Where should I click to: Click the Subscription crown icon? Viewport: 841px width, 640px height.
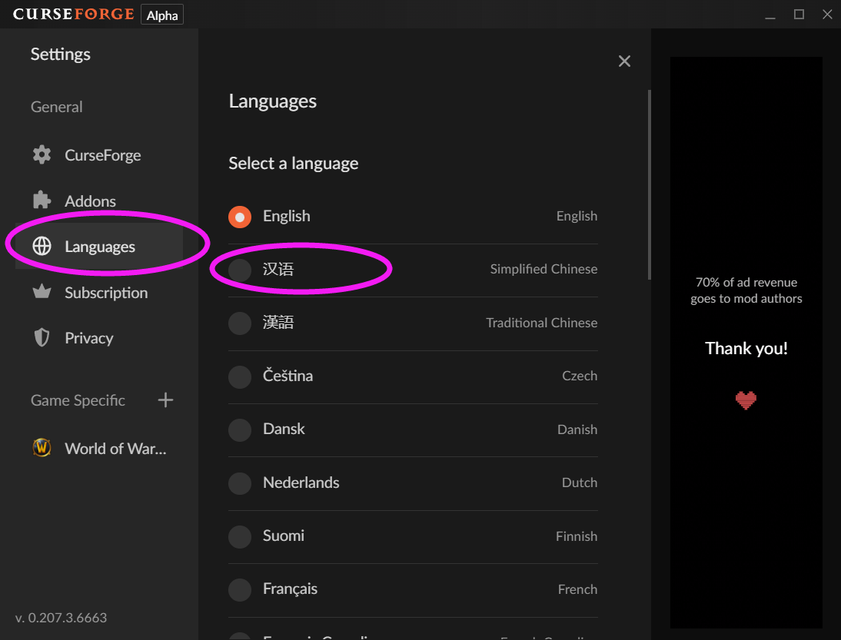click(x=42, y=292)
